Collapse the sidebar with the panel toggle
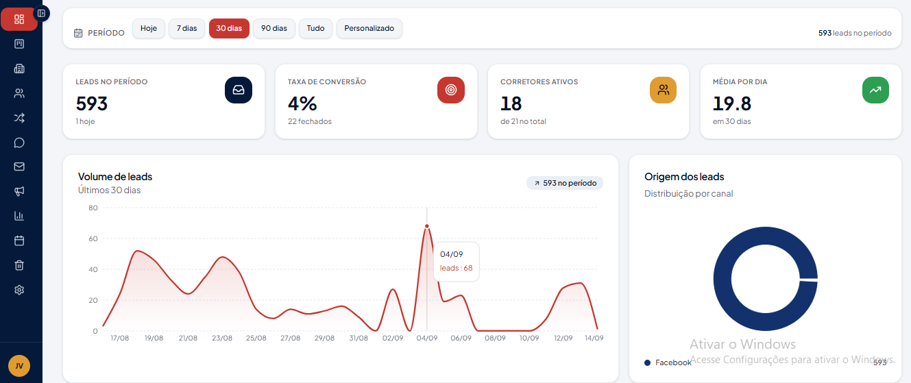 pos(42,13)
